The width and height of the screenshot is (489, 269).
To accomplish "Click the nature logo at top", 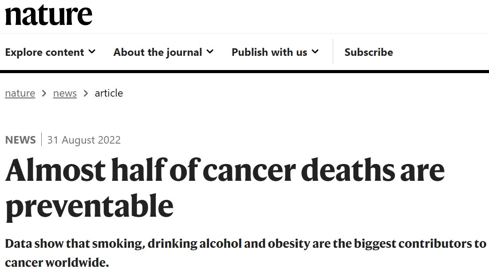I will pyautogui.click(x=49, y=15).
